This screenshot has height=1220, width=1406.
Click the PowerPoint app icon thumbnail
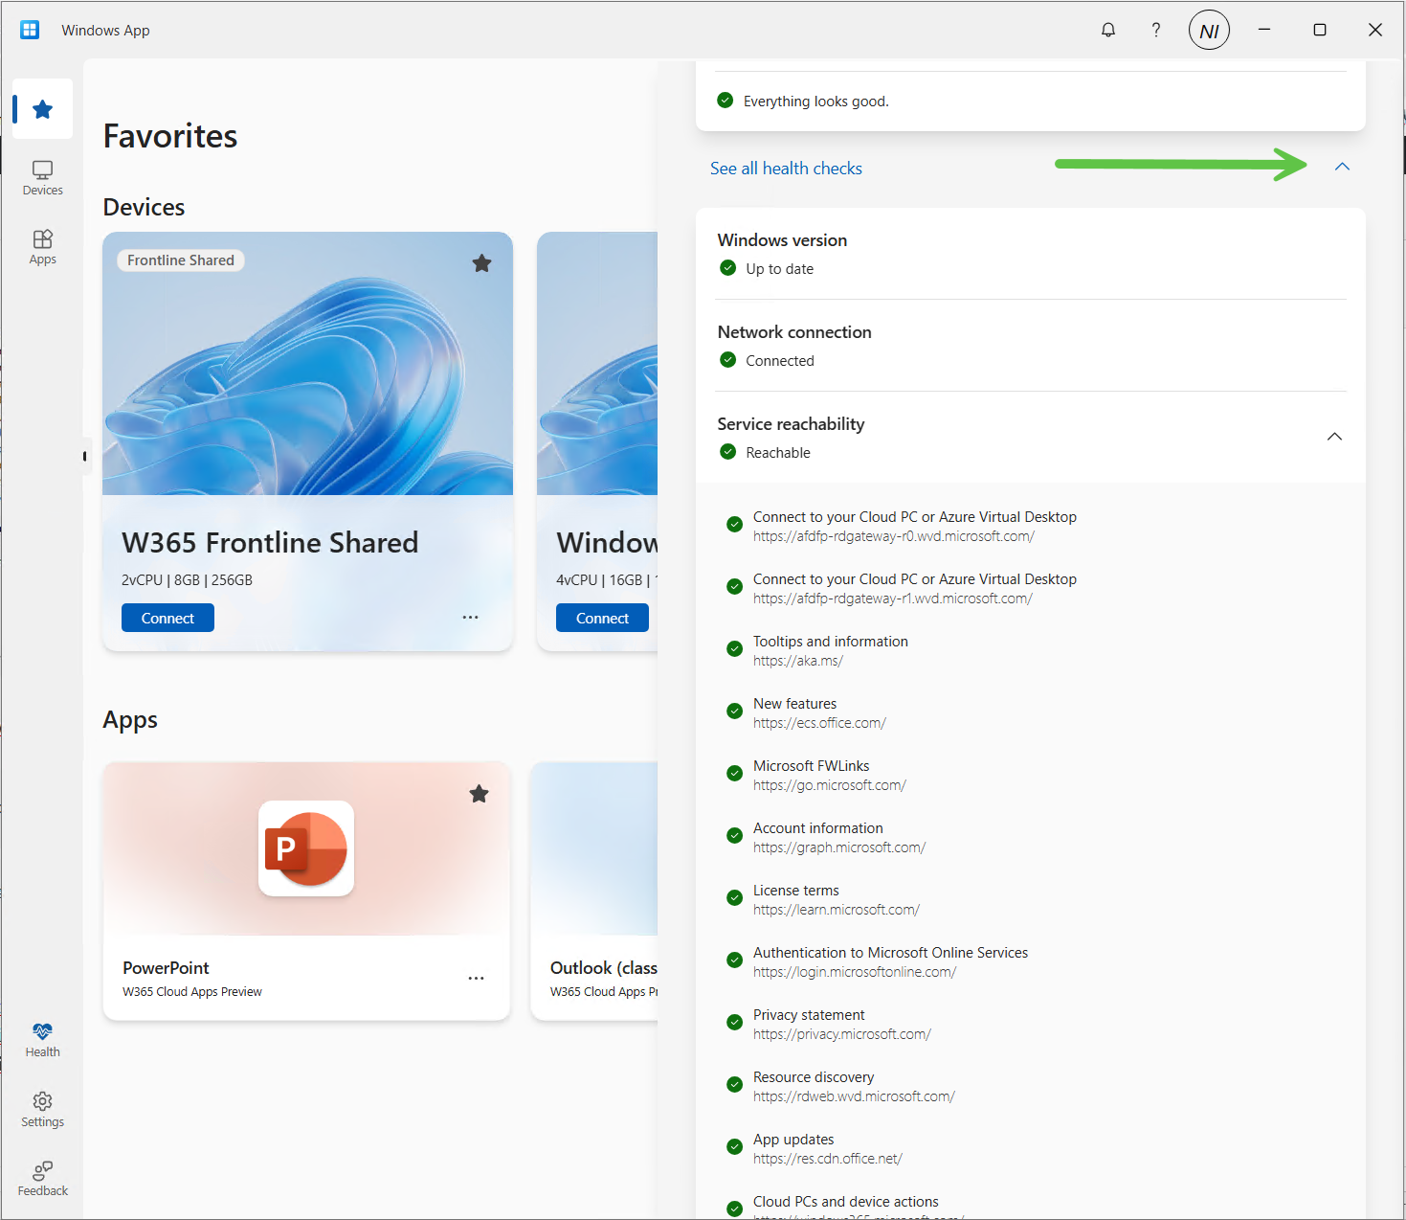306,848
